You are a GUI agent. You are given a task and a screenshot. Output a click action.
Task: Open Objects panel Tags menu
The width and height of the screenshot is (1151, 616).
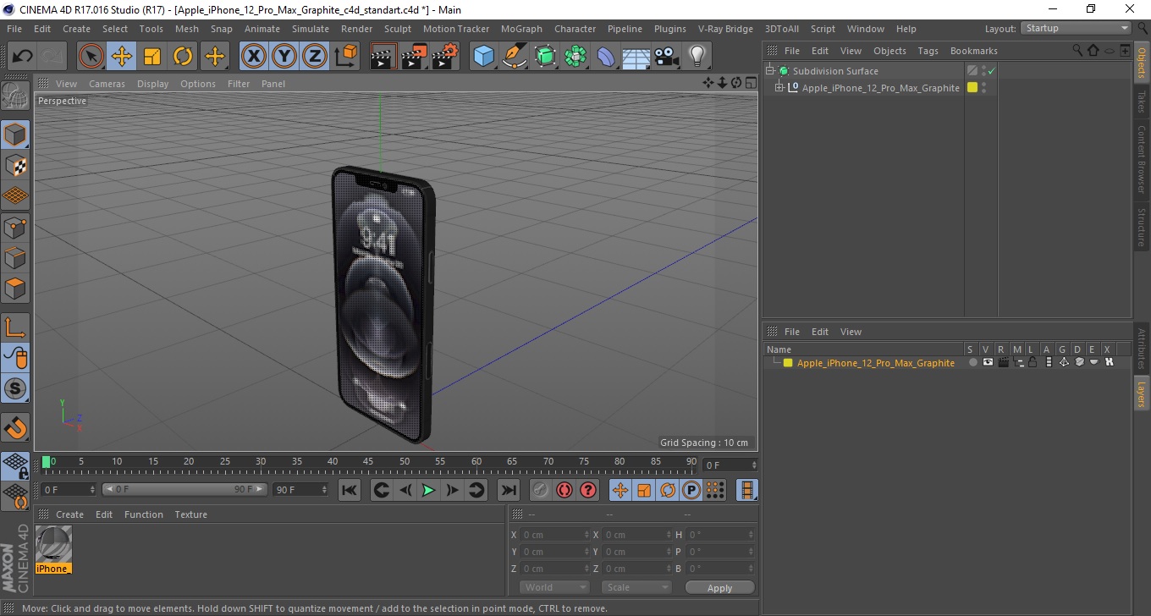coord(928,51)
